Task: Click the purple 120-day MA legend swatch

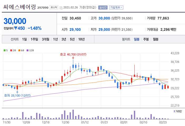Action: 28,51
